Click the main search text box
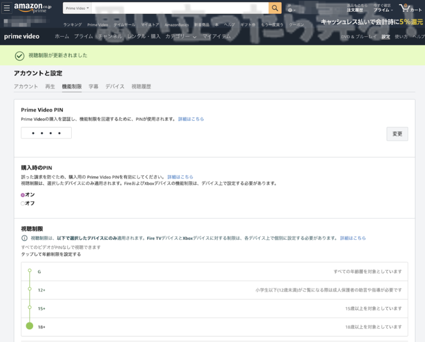The height and width of the screenshot is (342, 425). [180, 8]
